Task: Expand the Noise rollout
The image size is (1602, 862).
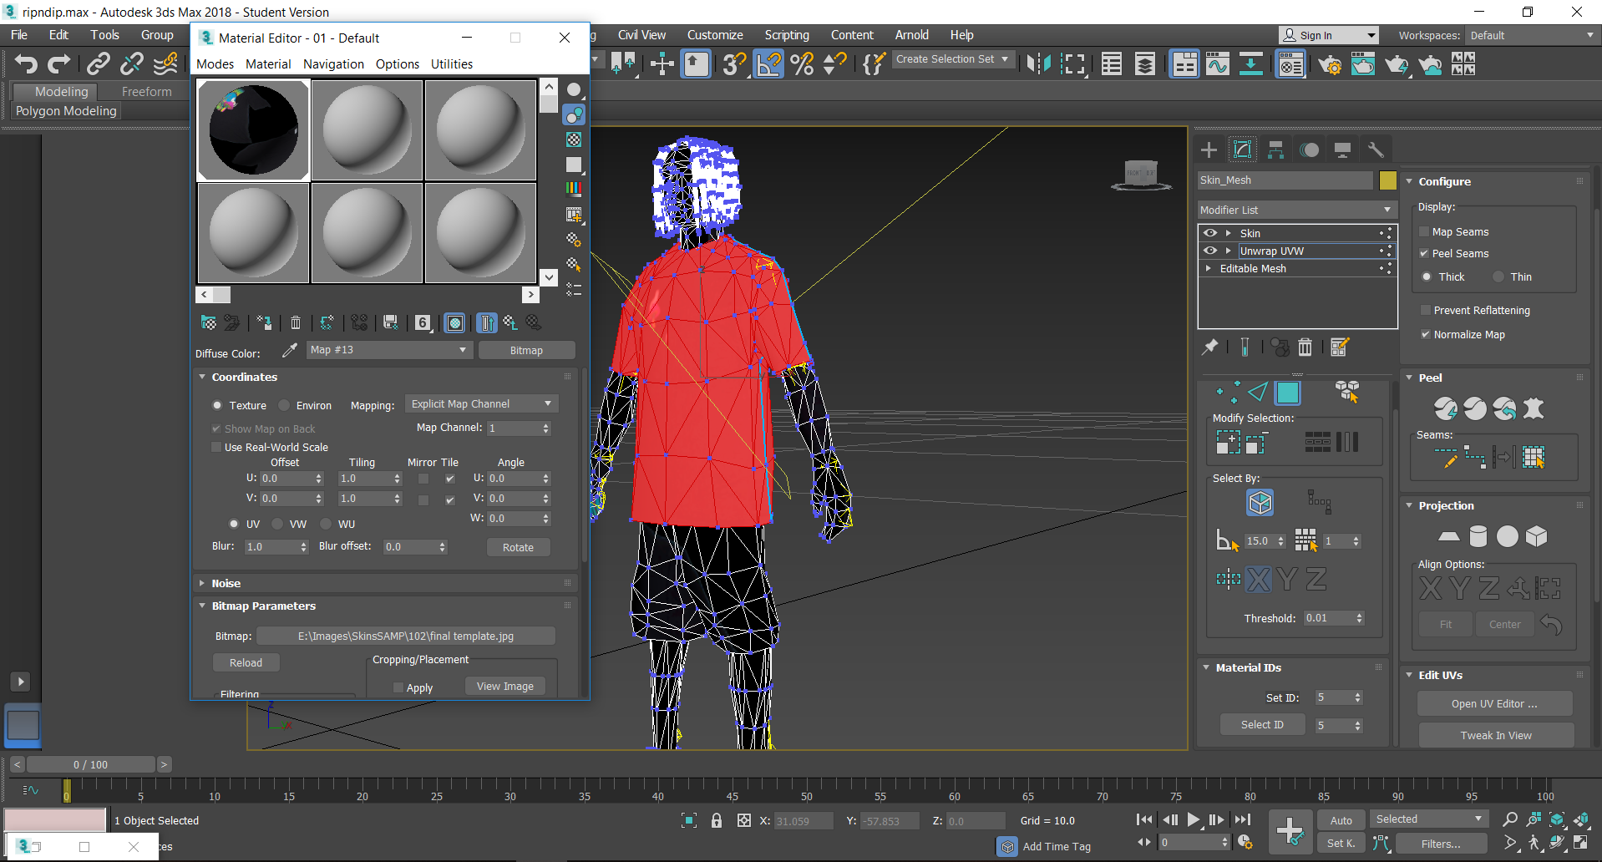Action: click(x=226, y=583)
